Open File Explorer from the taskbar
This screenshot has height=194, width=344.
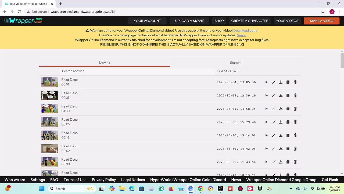122,189
